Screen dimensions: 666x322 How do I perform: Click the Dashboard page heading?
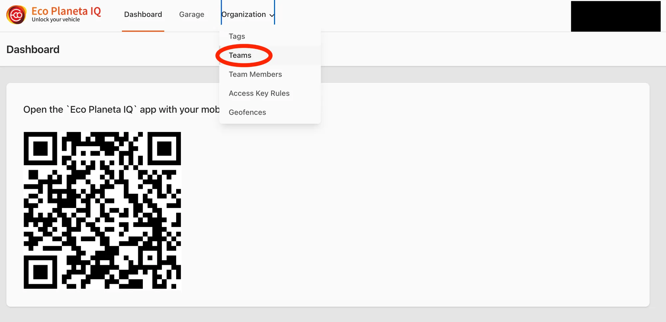click(33, 50)
